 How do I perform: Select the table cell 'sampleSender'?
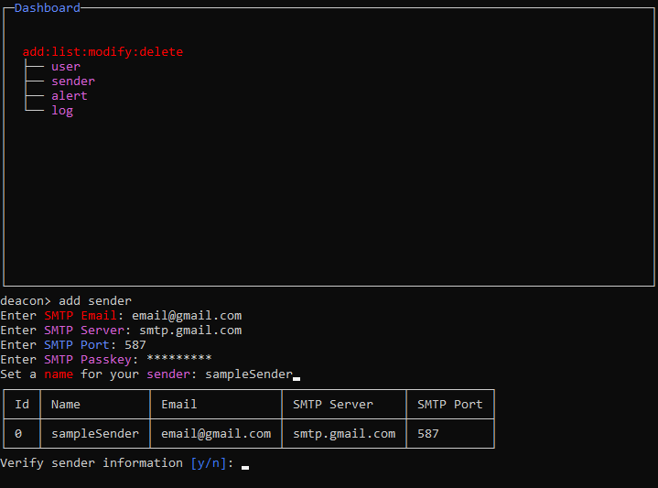pos(95,433)
